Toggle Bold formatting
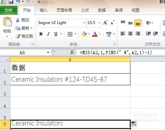 (41, 34)
